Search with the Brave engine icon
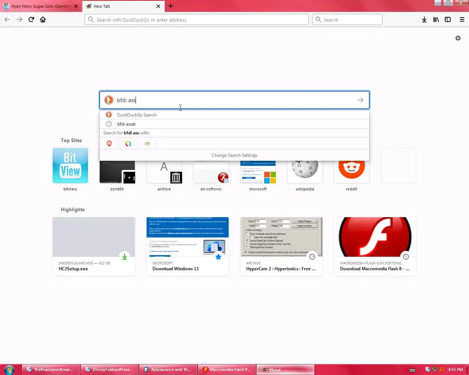 pyautogui.click(x=109, y=144)
